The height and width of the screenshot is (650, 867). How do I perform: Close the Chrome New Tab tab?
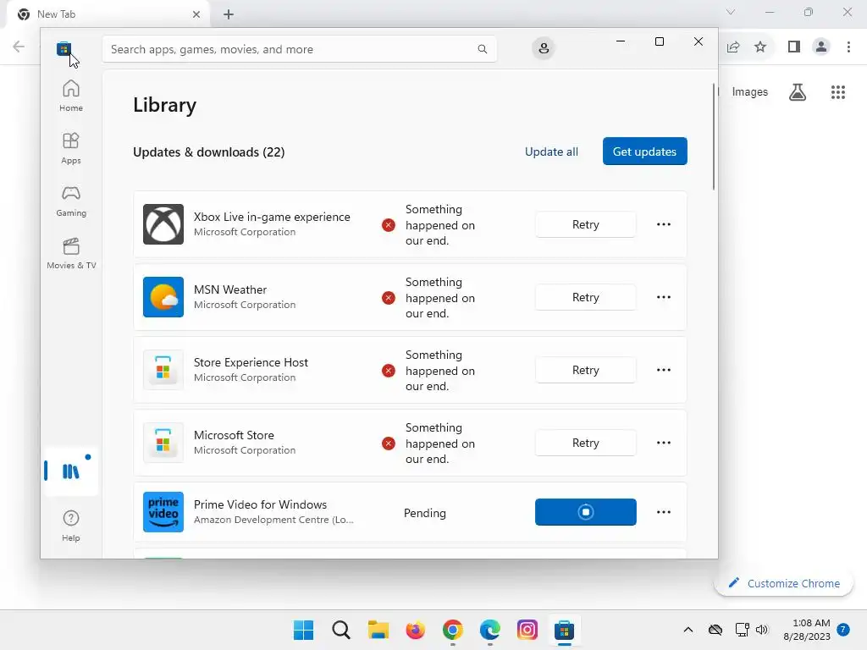196,14
